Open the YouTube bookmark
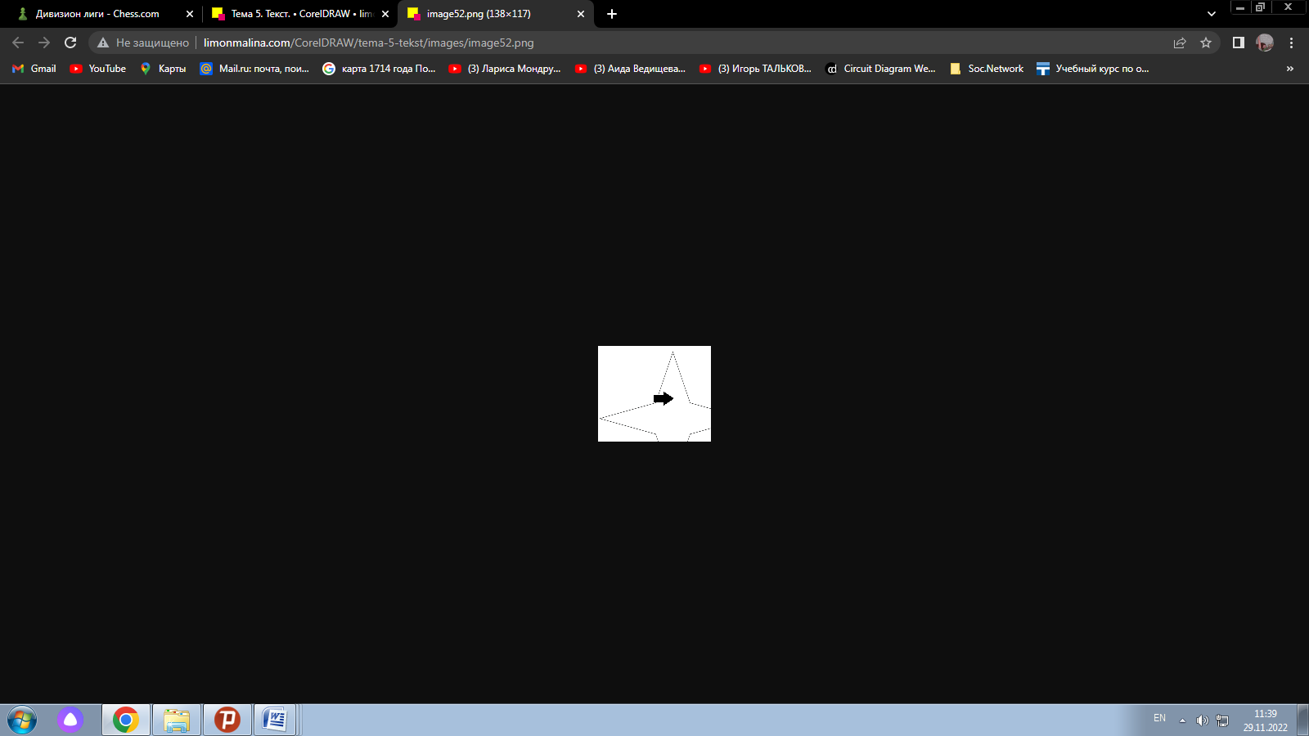 tap(98, 69)
